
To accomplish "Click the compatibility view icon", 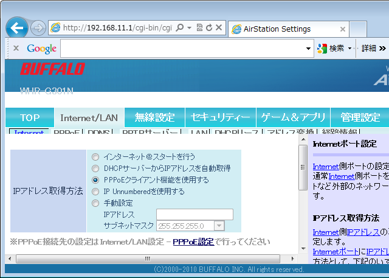I will point(199,27).
